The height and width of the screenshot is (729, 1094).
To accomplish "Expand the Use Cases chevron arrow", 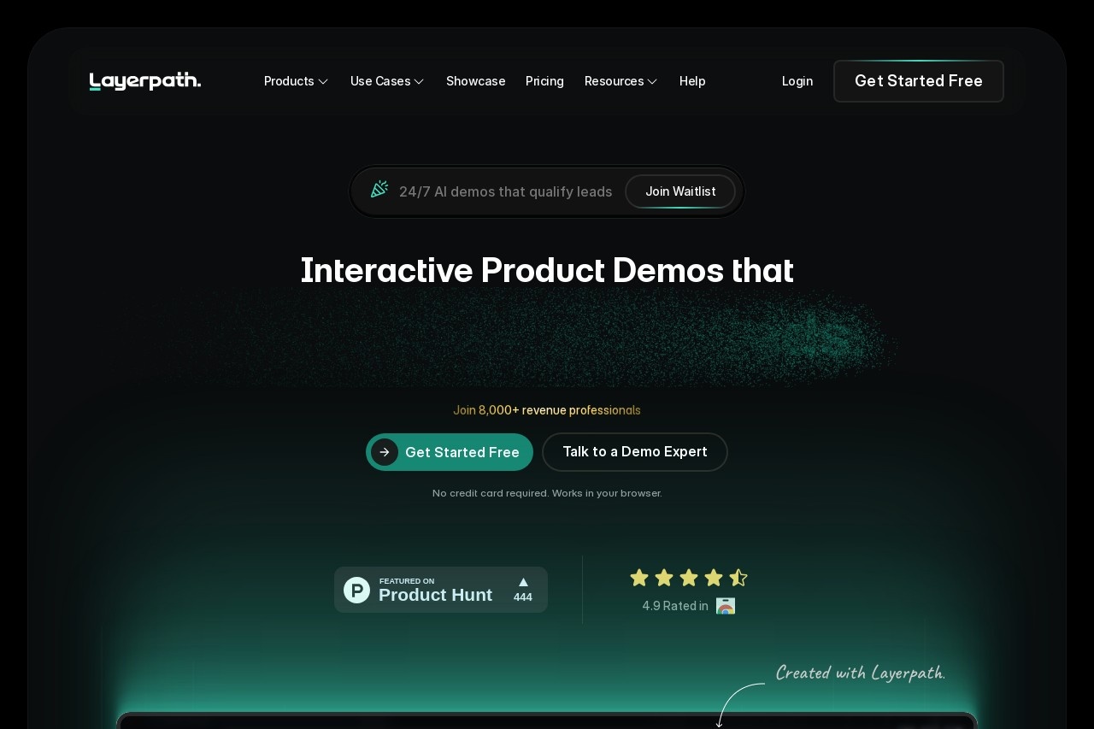I will [x=419, y=81].
